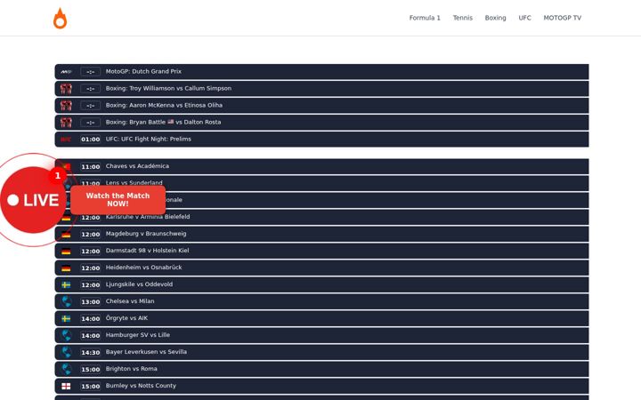Image resolution: width=641 pixels, height=400 pixels.
Task: Click the MotoGP logo icon in Dutch Grand Prix row
Action: point(66,71)
